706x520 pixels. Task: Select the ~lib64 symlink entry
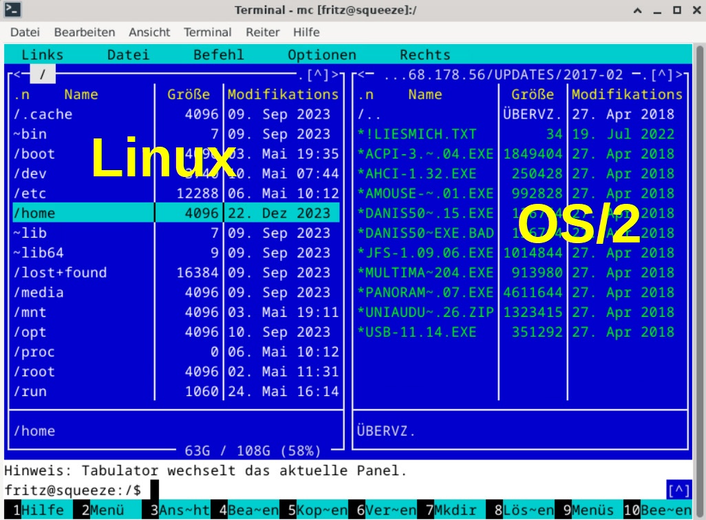176,253
